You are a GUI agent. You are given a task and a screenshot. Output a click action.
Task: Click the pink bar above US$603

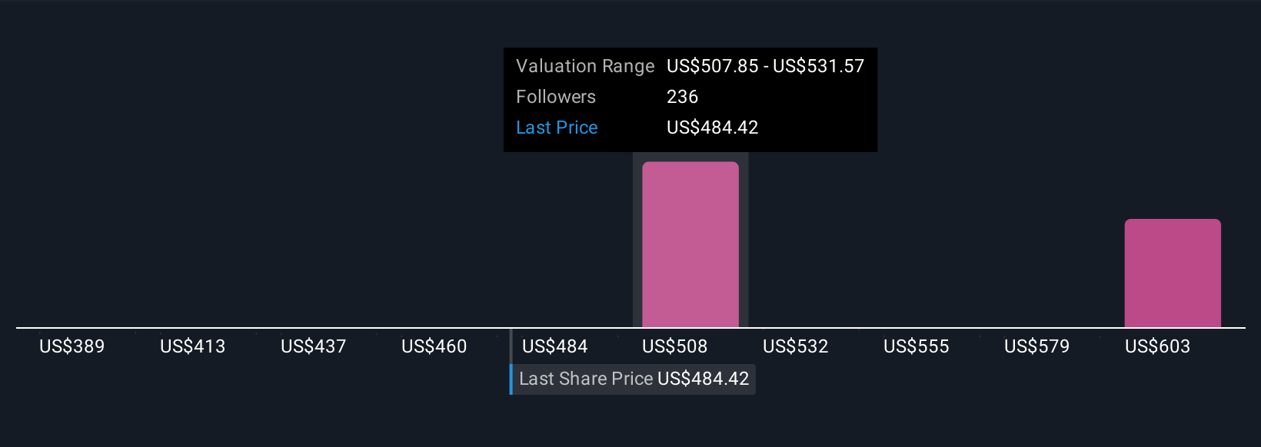click(1173, 273)
